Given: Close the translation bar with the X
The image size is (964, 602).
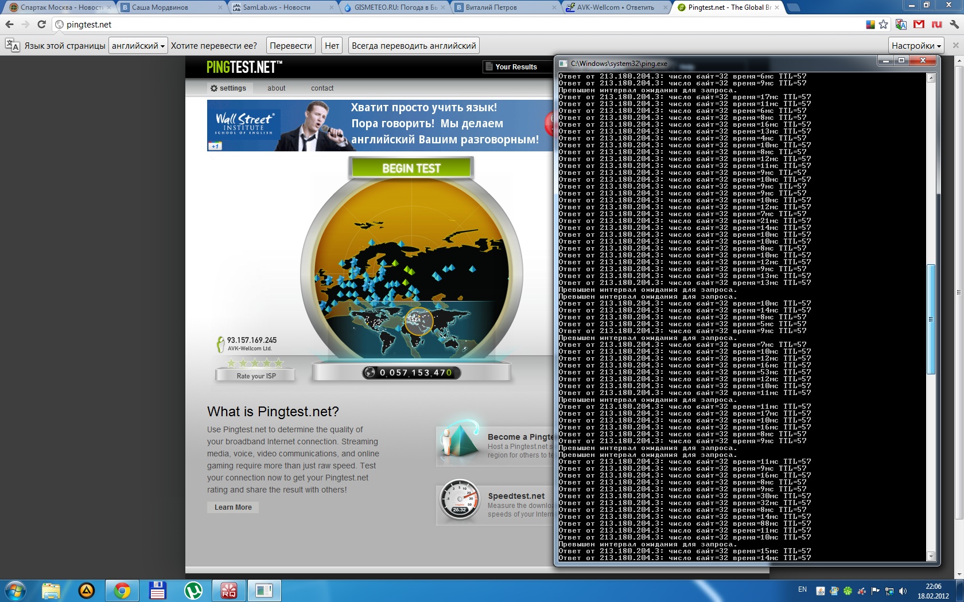Looking at the screenshot, I should point(955,45).
